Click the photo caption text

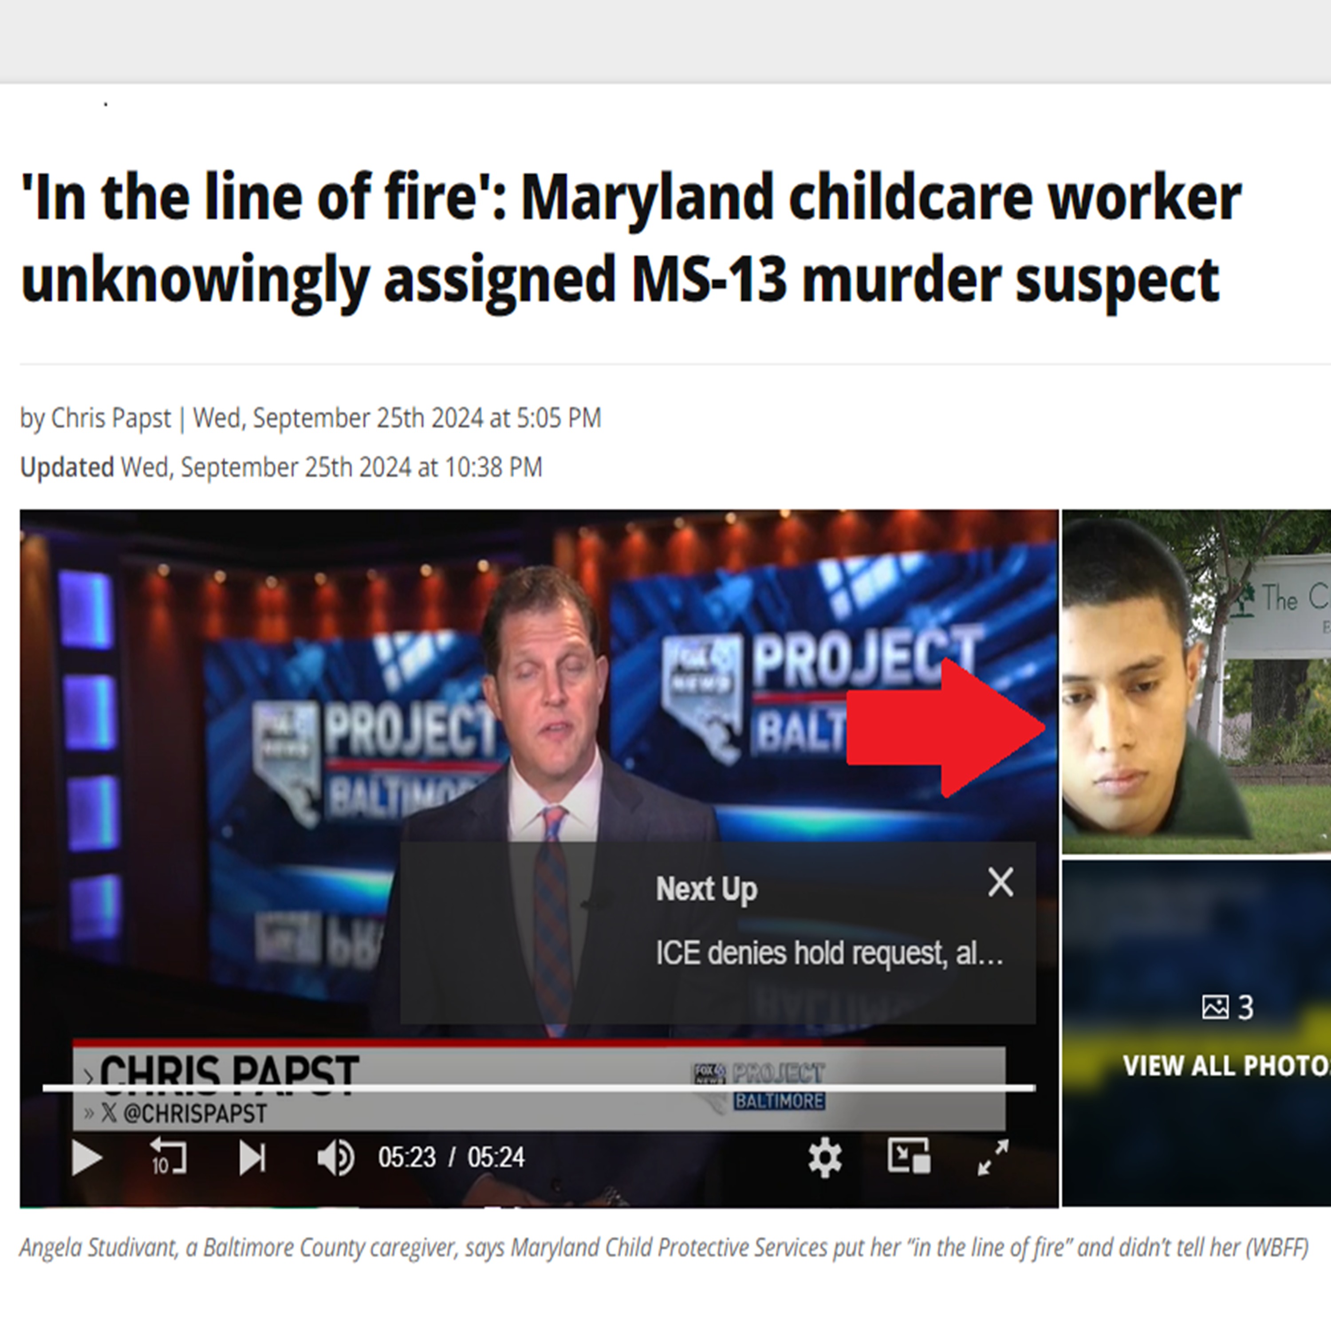(x=663, y=1248)
